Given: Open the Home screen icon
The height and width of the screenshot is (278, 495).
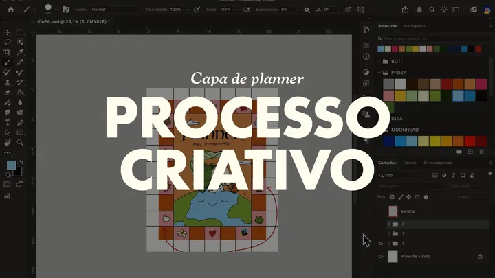Looking at the screenshot, I should pos(11,10).
